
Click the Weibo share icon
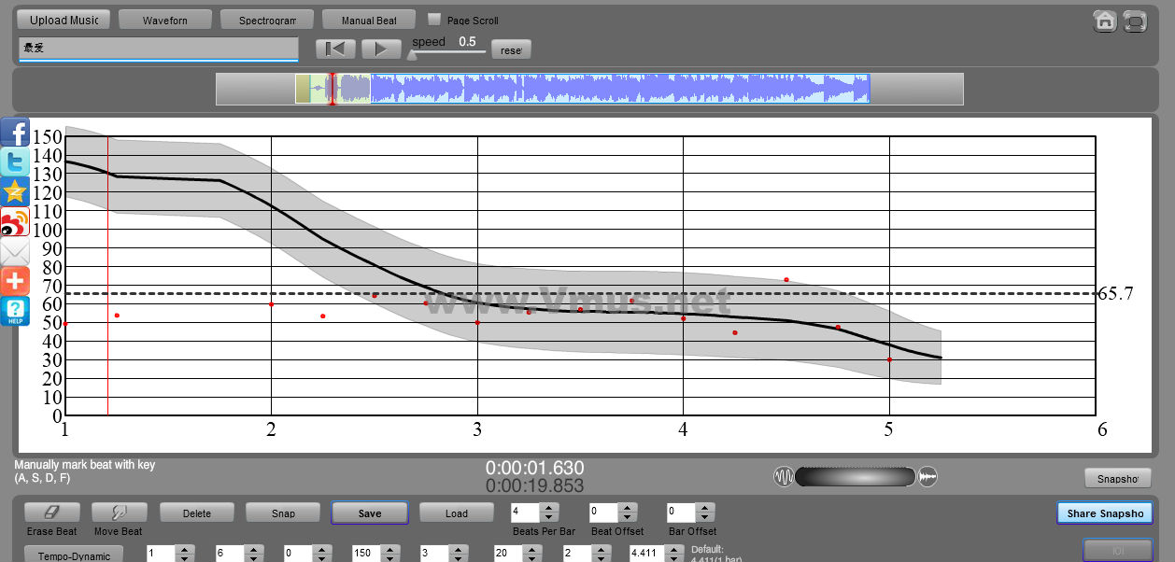[x=15, y=222]
